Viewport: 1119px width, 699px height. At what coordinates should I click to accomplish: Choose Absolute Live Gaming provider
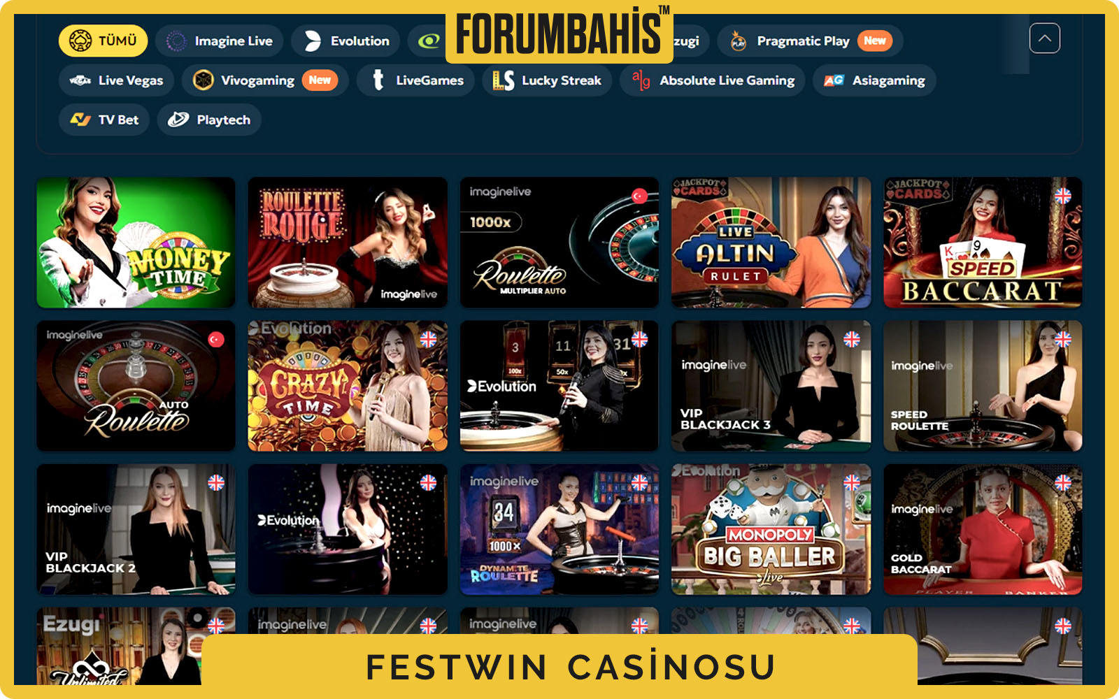point(713,80)
